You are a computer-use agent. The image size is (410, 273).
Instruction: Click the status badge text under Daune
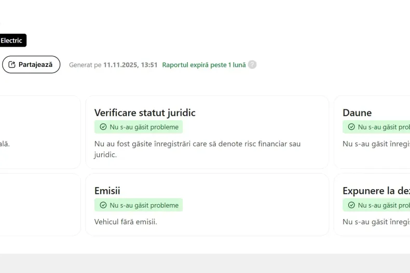(384, 127)
